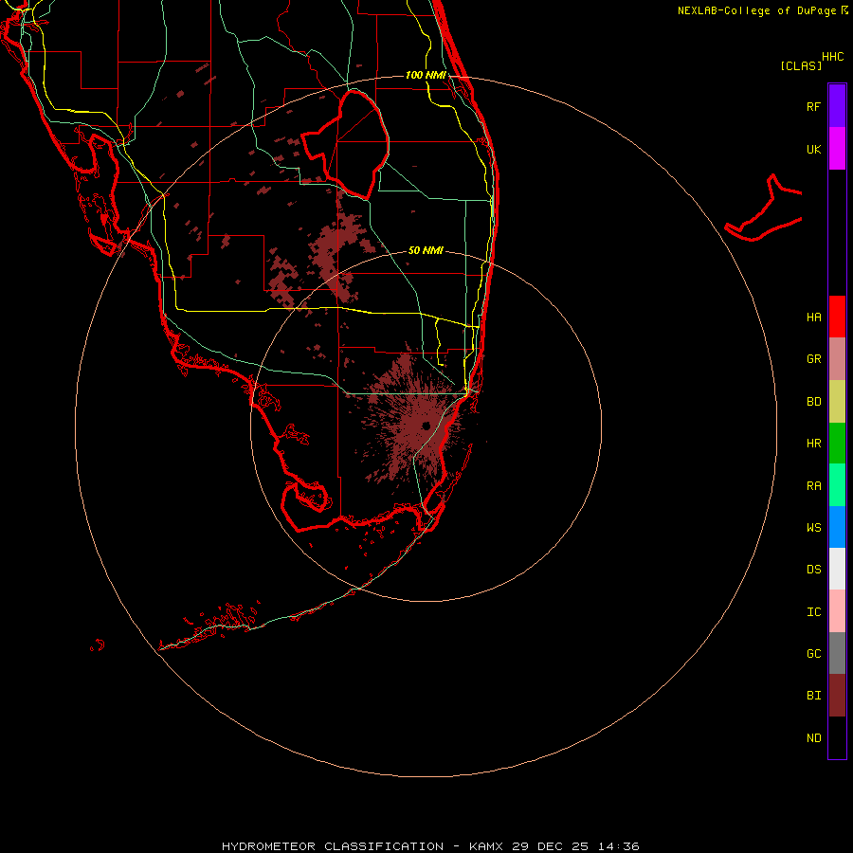Click the GC gray legend swatch
853x853 pixels.
837,653
